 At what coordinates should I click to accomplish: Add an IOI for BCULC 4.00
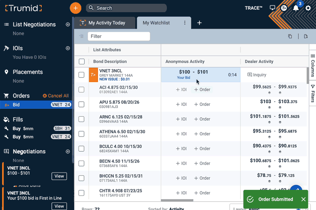point(181,149)
